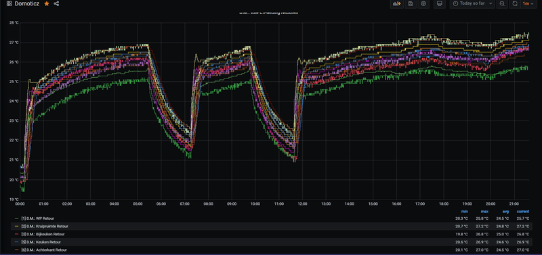Click the 00:00 x-axis time label
This screenshot has width=542, height=255.
pyautogui.click(x=20, y=204)
